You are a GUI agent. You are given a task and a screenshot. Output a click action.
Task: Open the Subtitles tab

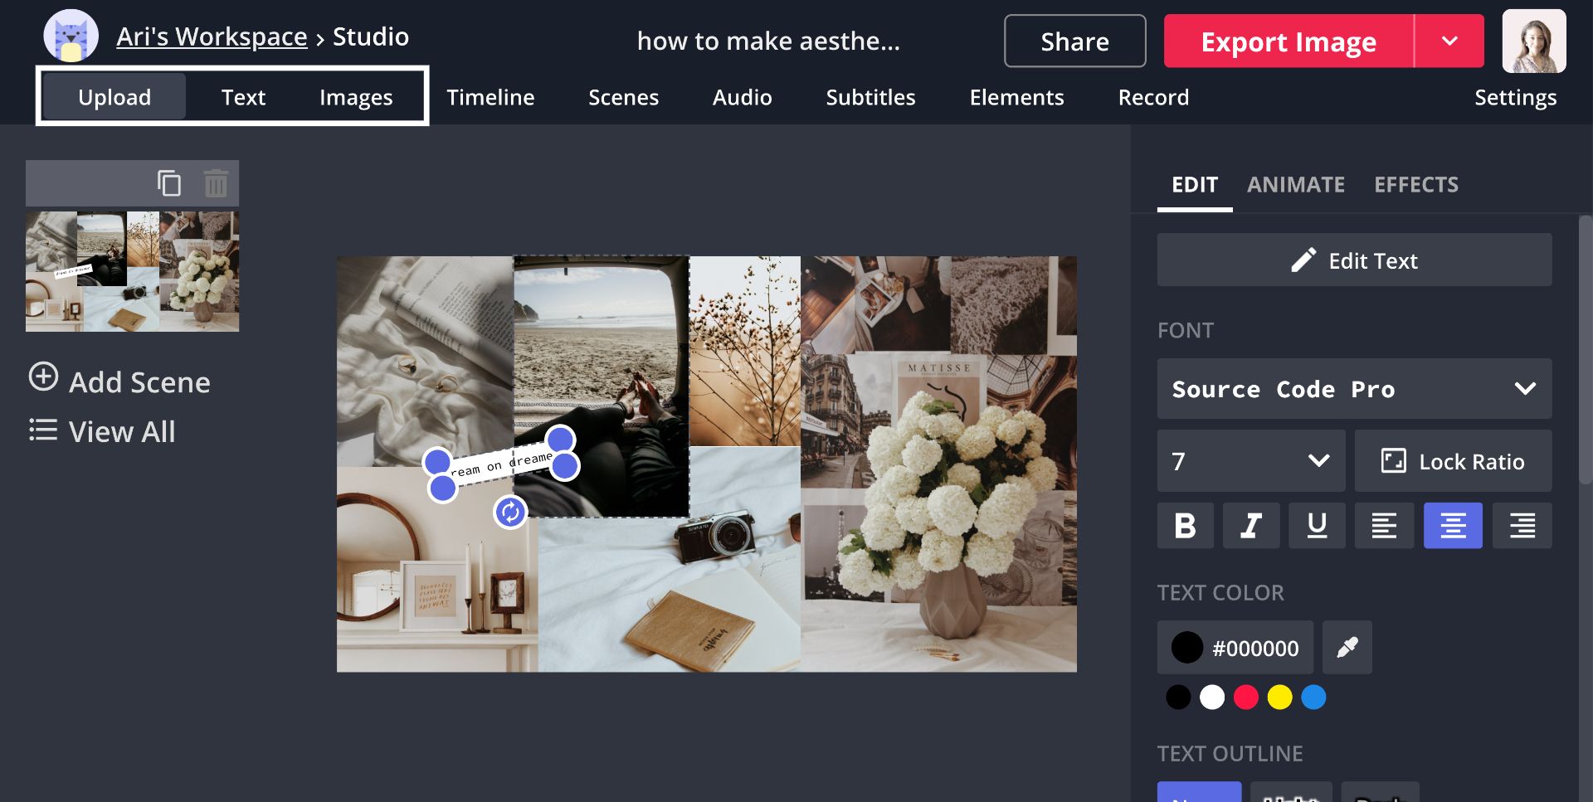(870, 97)
